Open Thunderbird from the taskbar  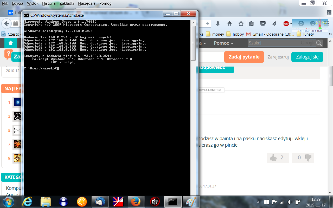(100, 201)
